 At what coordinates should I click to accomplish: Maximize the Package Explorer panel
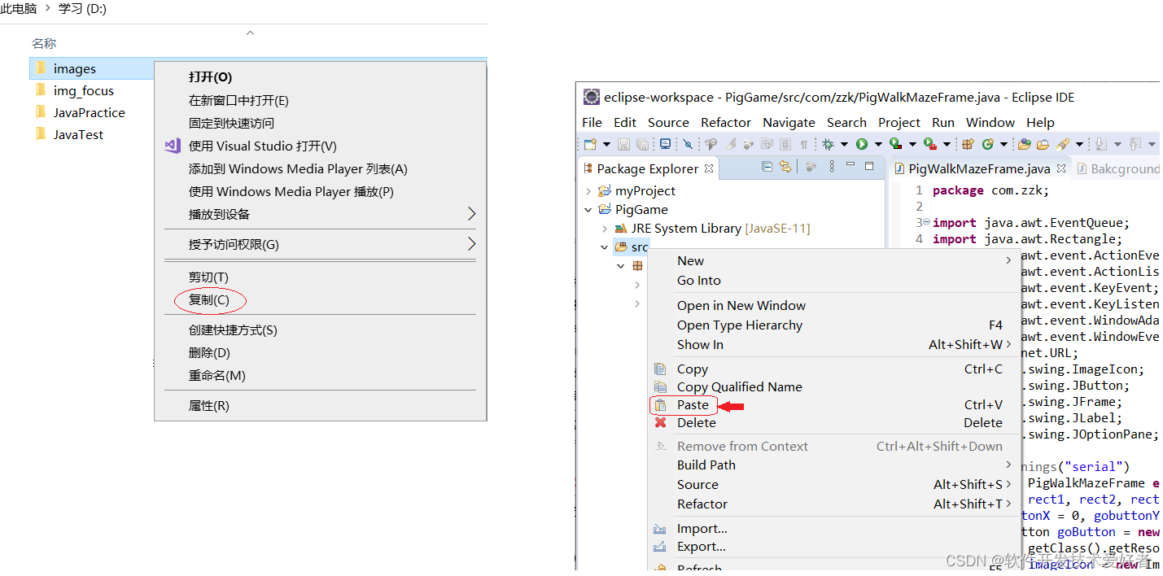click(x=869, y=165)
